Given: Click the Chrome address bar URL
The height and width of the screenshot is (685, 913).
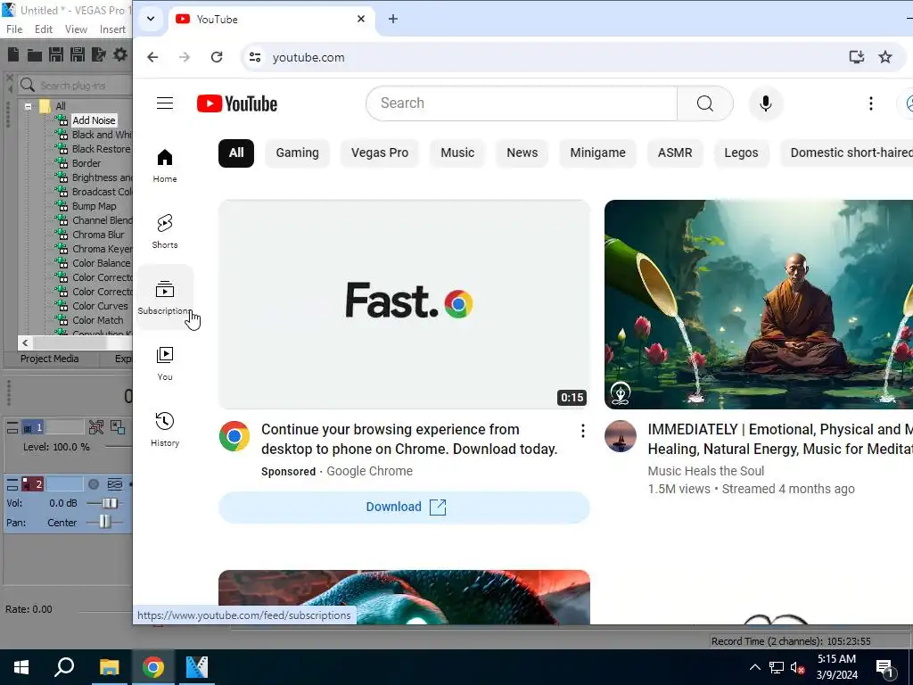Looking at the screenshot, I should [x=308, y=58].
